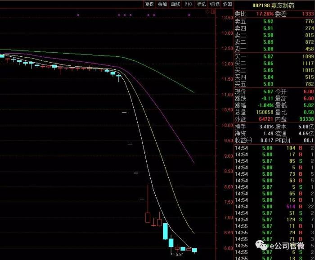
Task: Click the 返回 back button
Action: 227,4
